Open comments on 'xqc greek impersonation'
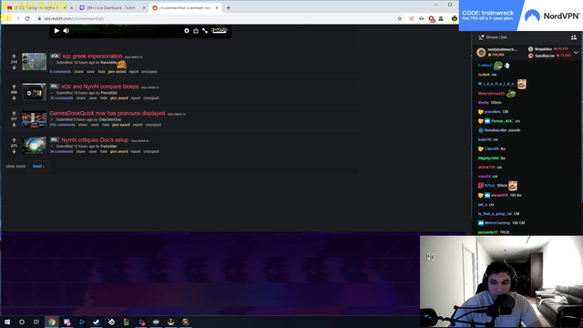Viewport: 583px width, 328px height. point(60,71)
